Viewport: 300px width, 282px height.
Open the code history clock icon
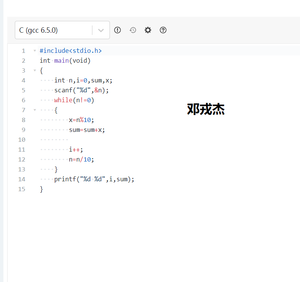pyautogui.click(x=133, y=30)
